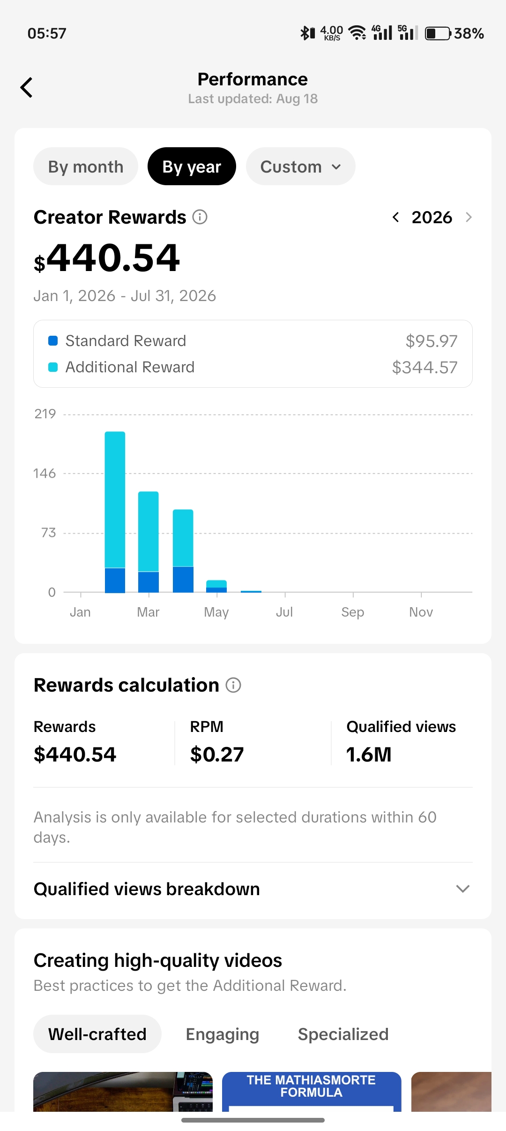Select the Well-crafted tab
Image resolution: width=506 pixels, height=1131 pixels.
tap(97, 1034)
